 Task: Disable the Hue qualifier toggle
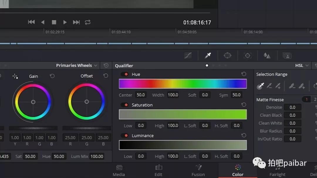tap(125, 74)
